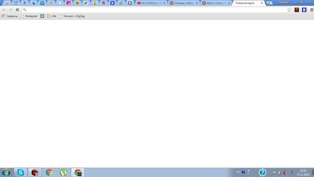This screenshot has width=314, height=177.
Task: Close the Авто и мото tab
Action: point(229,3)
